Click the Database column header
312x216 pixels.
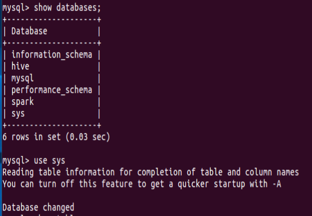[30, 31]
